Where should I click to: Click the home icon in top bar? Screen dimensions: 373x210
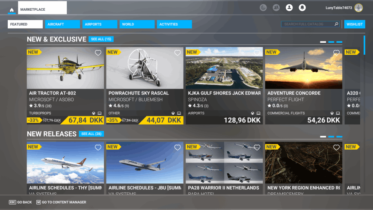12,9
